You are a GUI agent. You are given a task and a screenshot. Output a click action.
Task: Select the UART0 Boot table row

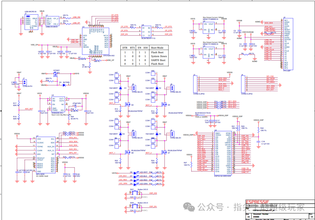pyautogui.click(x=143, y=60)
